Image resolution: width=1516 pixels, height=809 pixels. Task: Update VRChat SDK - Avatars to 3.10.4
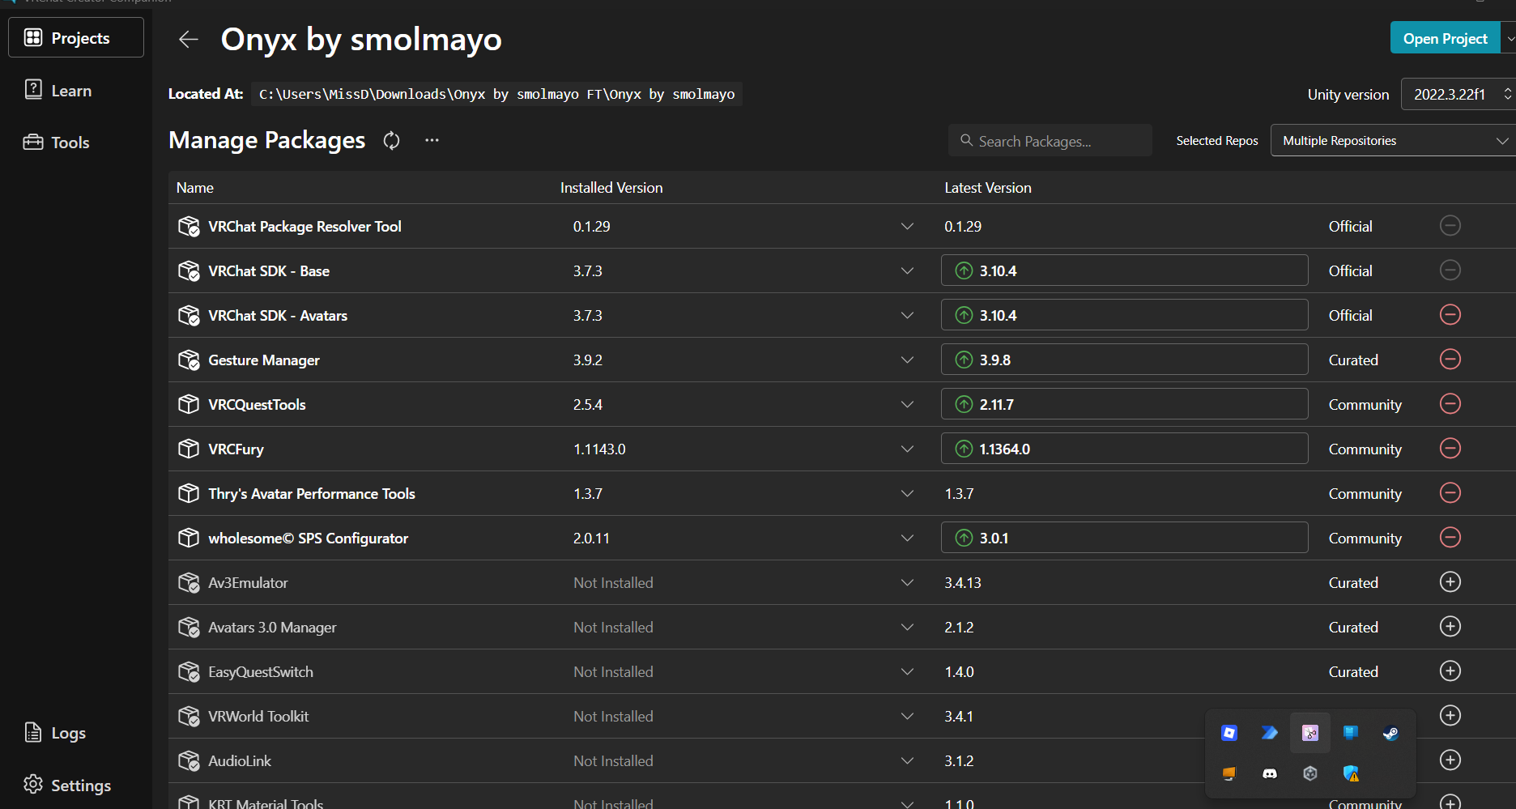1124,315
